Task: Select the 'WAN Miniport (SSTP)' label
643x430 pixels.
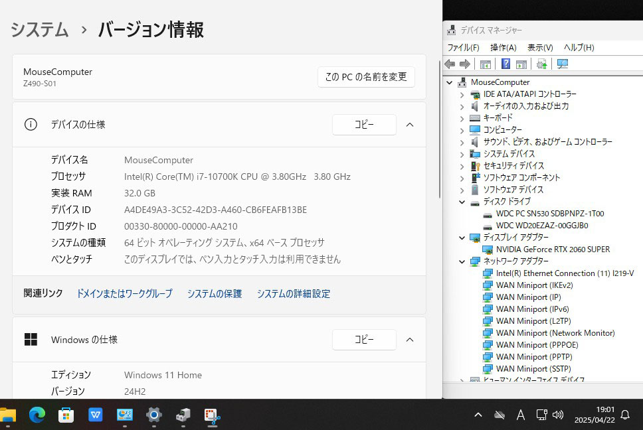Action: pyautogui.click(x=533, y=368)
